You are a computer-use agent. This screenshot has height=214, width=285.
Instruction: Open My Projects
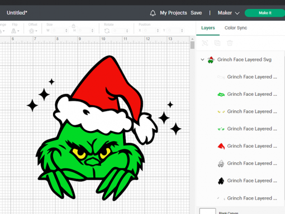point(173,13)
